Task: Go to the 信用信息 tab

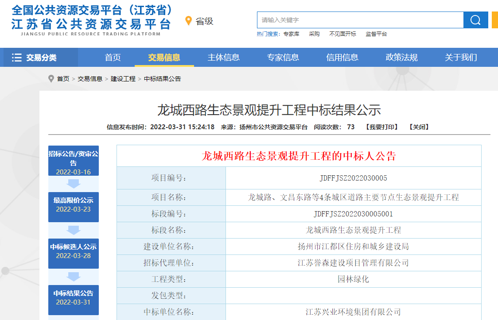Action: point(342,58)
